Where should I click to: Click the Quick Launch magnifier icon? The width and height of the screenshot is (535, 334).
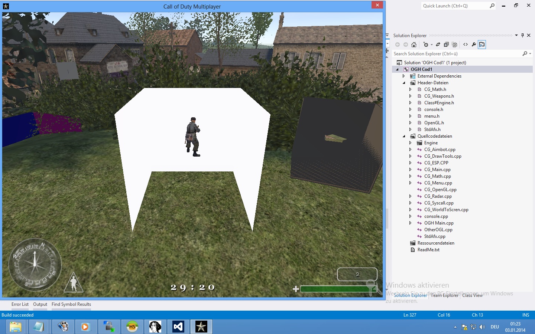tap(492, 6)
